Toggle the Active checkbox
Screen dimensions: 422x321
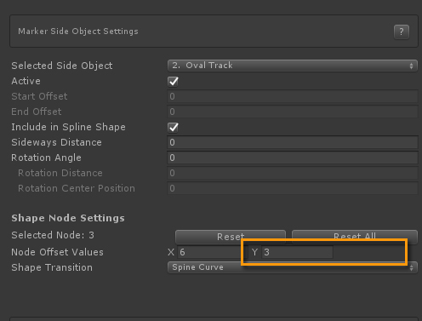click(173, 82)
